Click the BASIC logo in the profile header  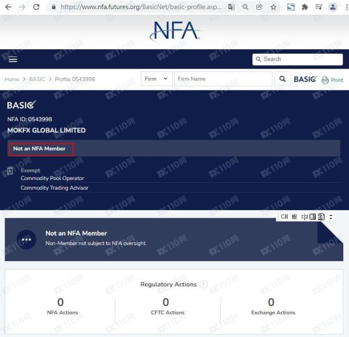pyautogui.click(x=21, y=105)
